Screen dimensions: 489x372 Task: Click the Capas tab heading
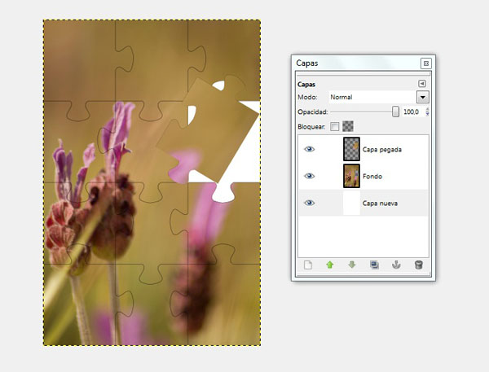coord(306,85)
